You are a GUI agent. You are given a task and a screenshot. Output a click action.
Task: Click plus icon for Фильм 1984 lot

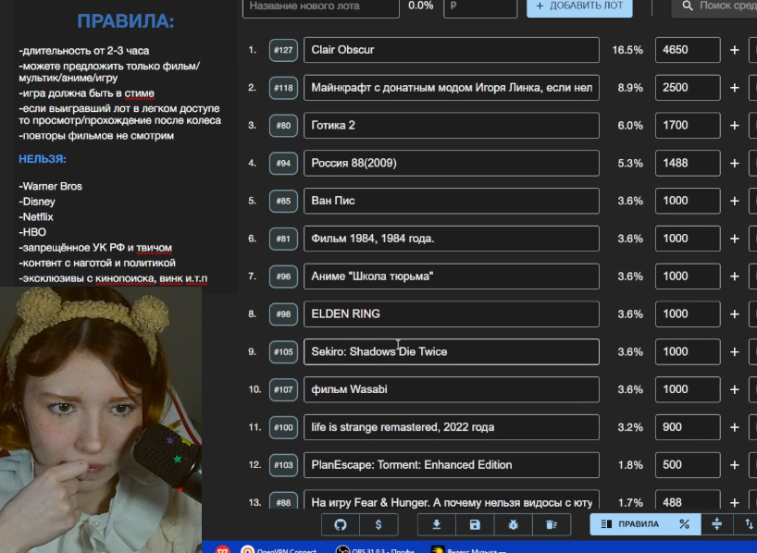(x=734, y=239)
